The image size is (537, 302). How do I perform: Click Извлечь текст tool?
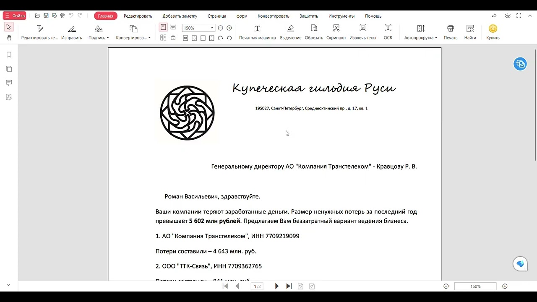tap(363, 33)
